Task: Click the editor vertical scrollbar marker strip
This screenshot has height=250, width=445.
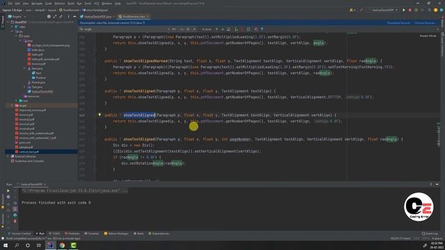Action: (x=439, y=106)
